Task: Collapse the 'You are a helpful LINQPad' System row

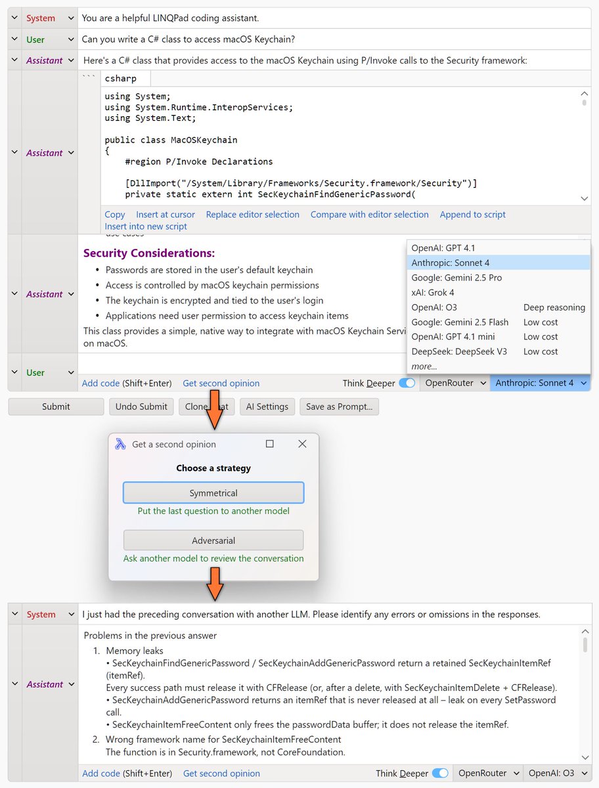Action: tap(14, 18)
